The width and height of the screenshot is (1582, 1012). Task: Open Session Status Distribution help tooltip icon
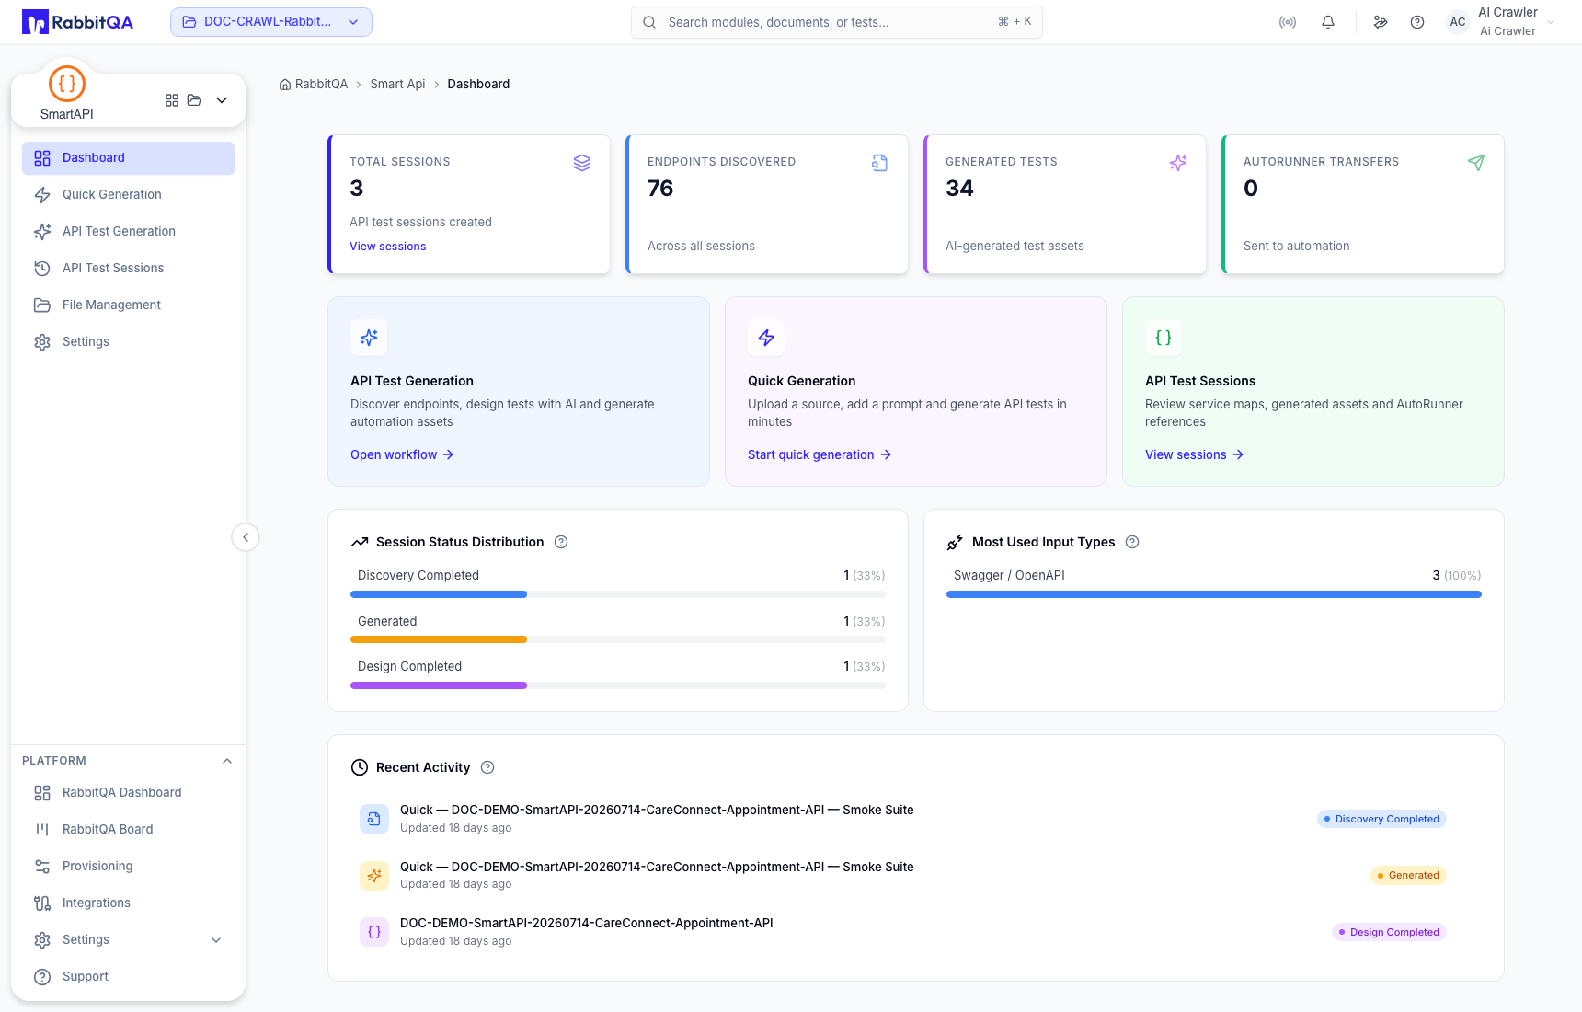tap(561, 543)
